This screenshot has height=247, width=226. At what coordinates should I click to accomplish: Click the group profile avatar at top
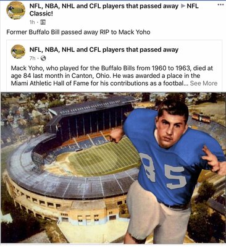(16, 10)
